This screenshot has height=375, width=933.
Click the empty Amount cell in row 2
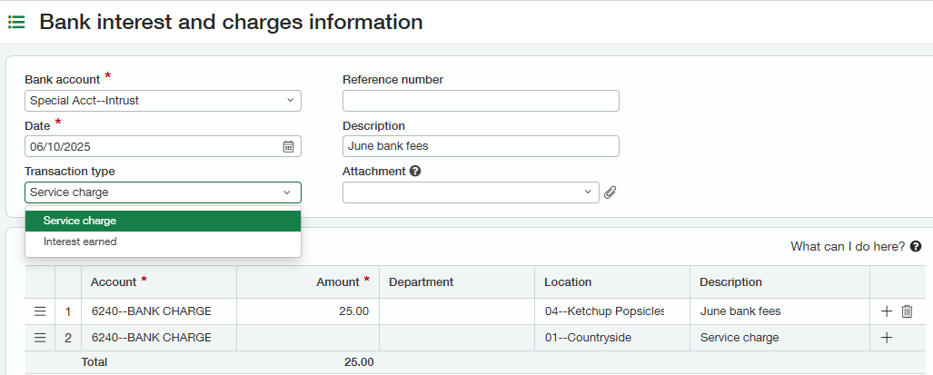coord(308,338)
